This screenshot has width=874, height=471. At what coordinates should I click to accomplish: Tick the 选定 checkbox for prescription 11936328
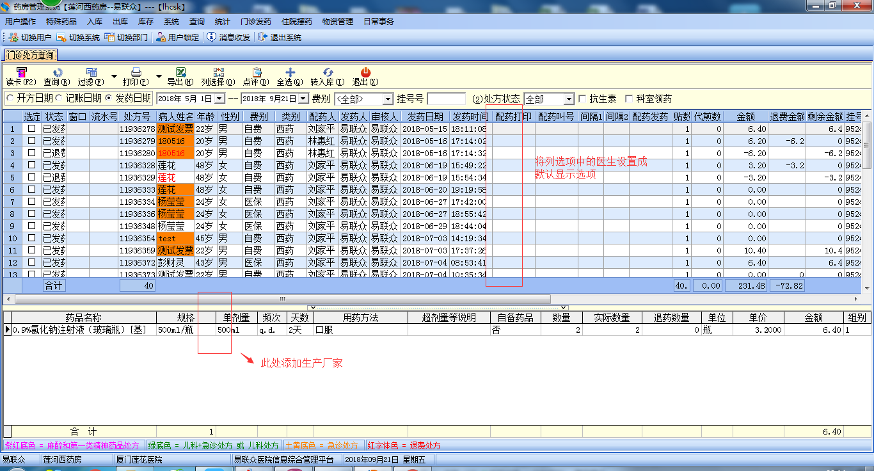coord(32,165)
